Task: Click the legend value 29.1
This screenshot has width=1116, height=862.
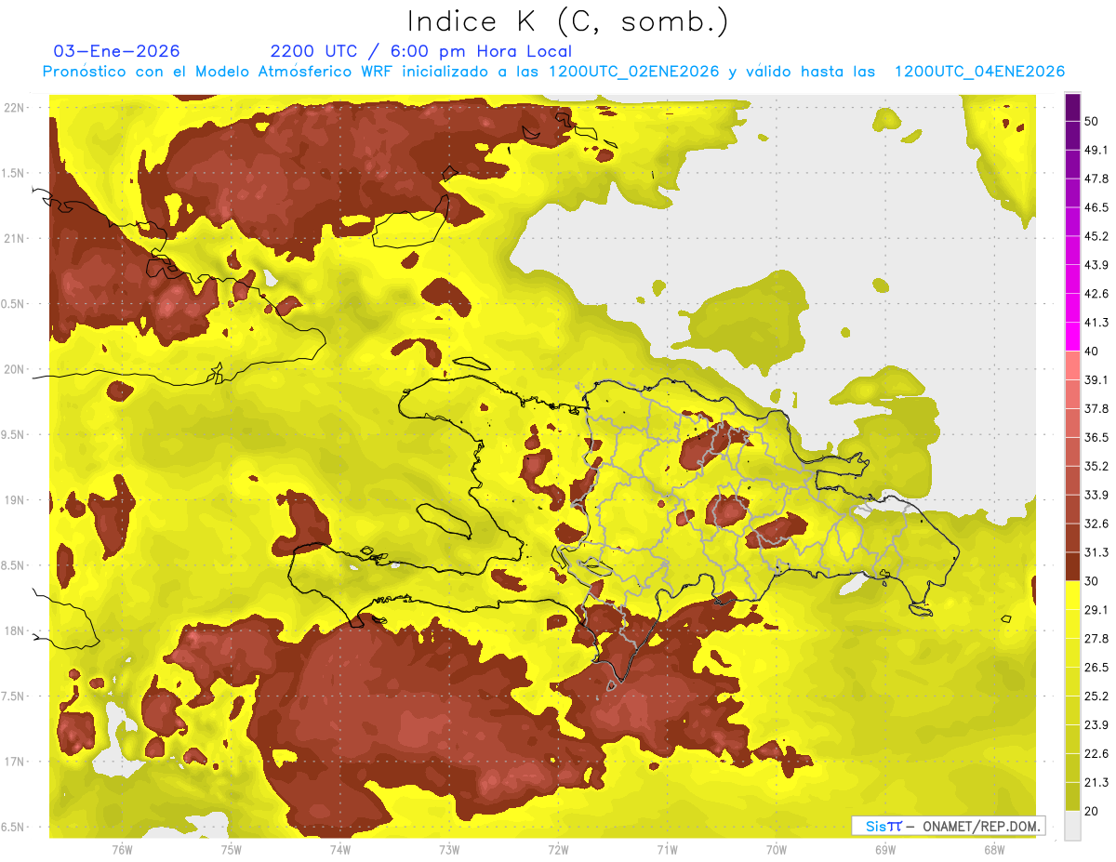Action: tap(1096, 609)
